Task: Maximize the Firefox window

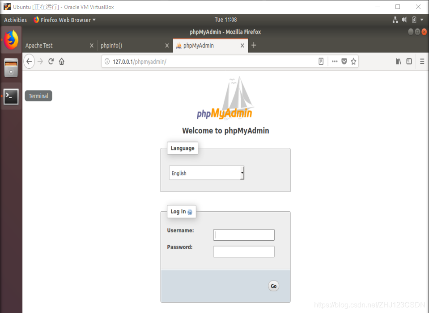Action: pos(417,32)
